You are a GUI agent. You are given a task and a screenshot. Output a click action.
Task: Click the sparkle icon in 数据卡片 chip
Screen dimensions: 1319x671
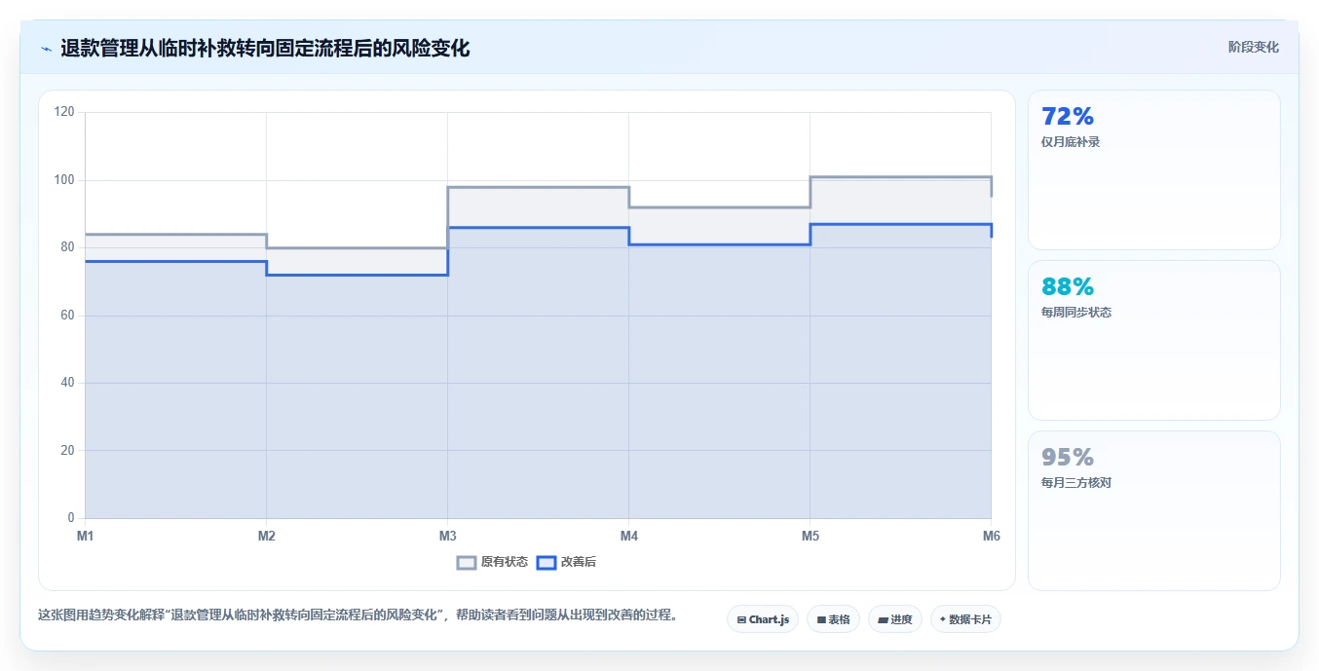[x=943, y=619]
